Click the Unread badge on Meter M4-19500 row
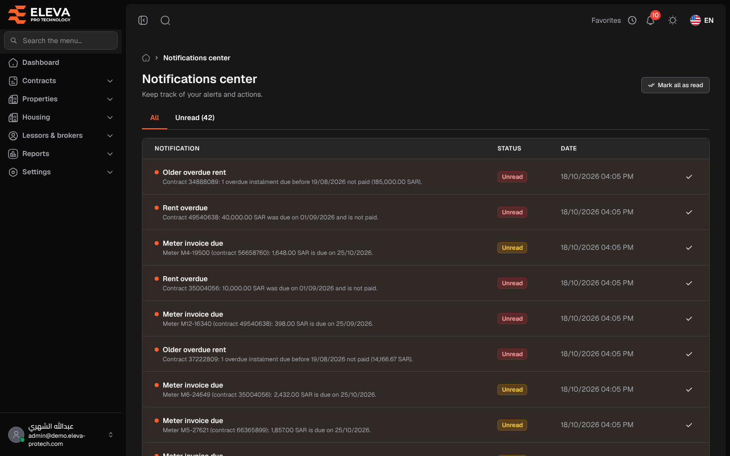The image size is (730, 456). [x=512, y=248]
